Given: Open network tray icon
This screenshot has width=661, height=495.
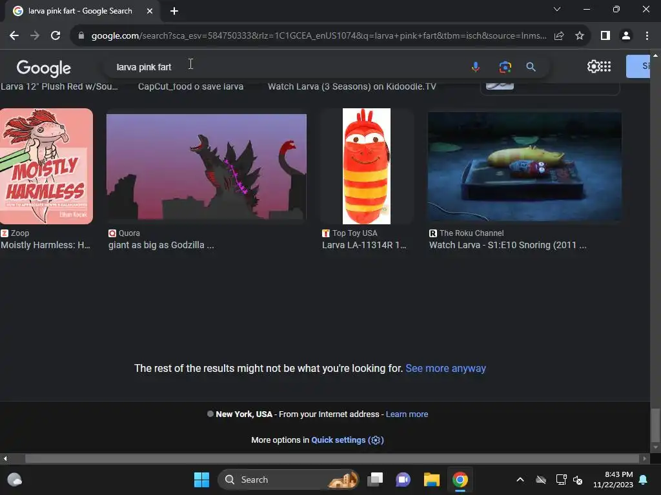Looking at the screenshot, I should [561, 480].
